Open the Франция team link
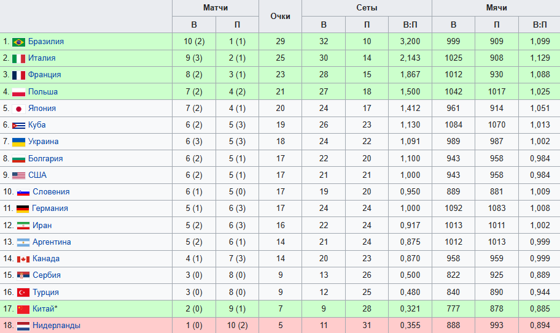 [44, 75]
